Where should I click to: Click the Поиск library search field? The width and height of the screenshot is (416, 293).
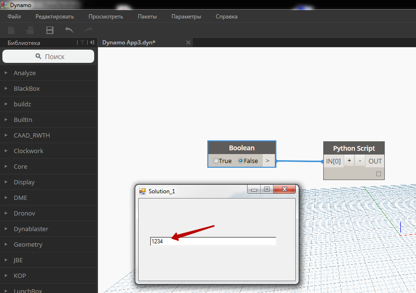48,56
